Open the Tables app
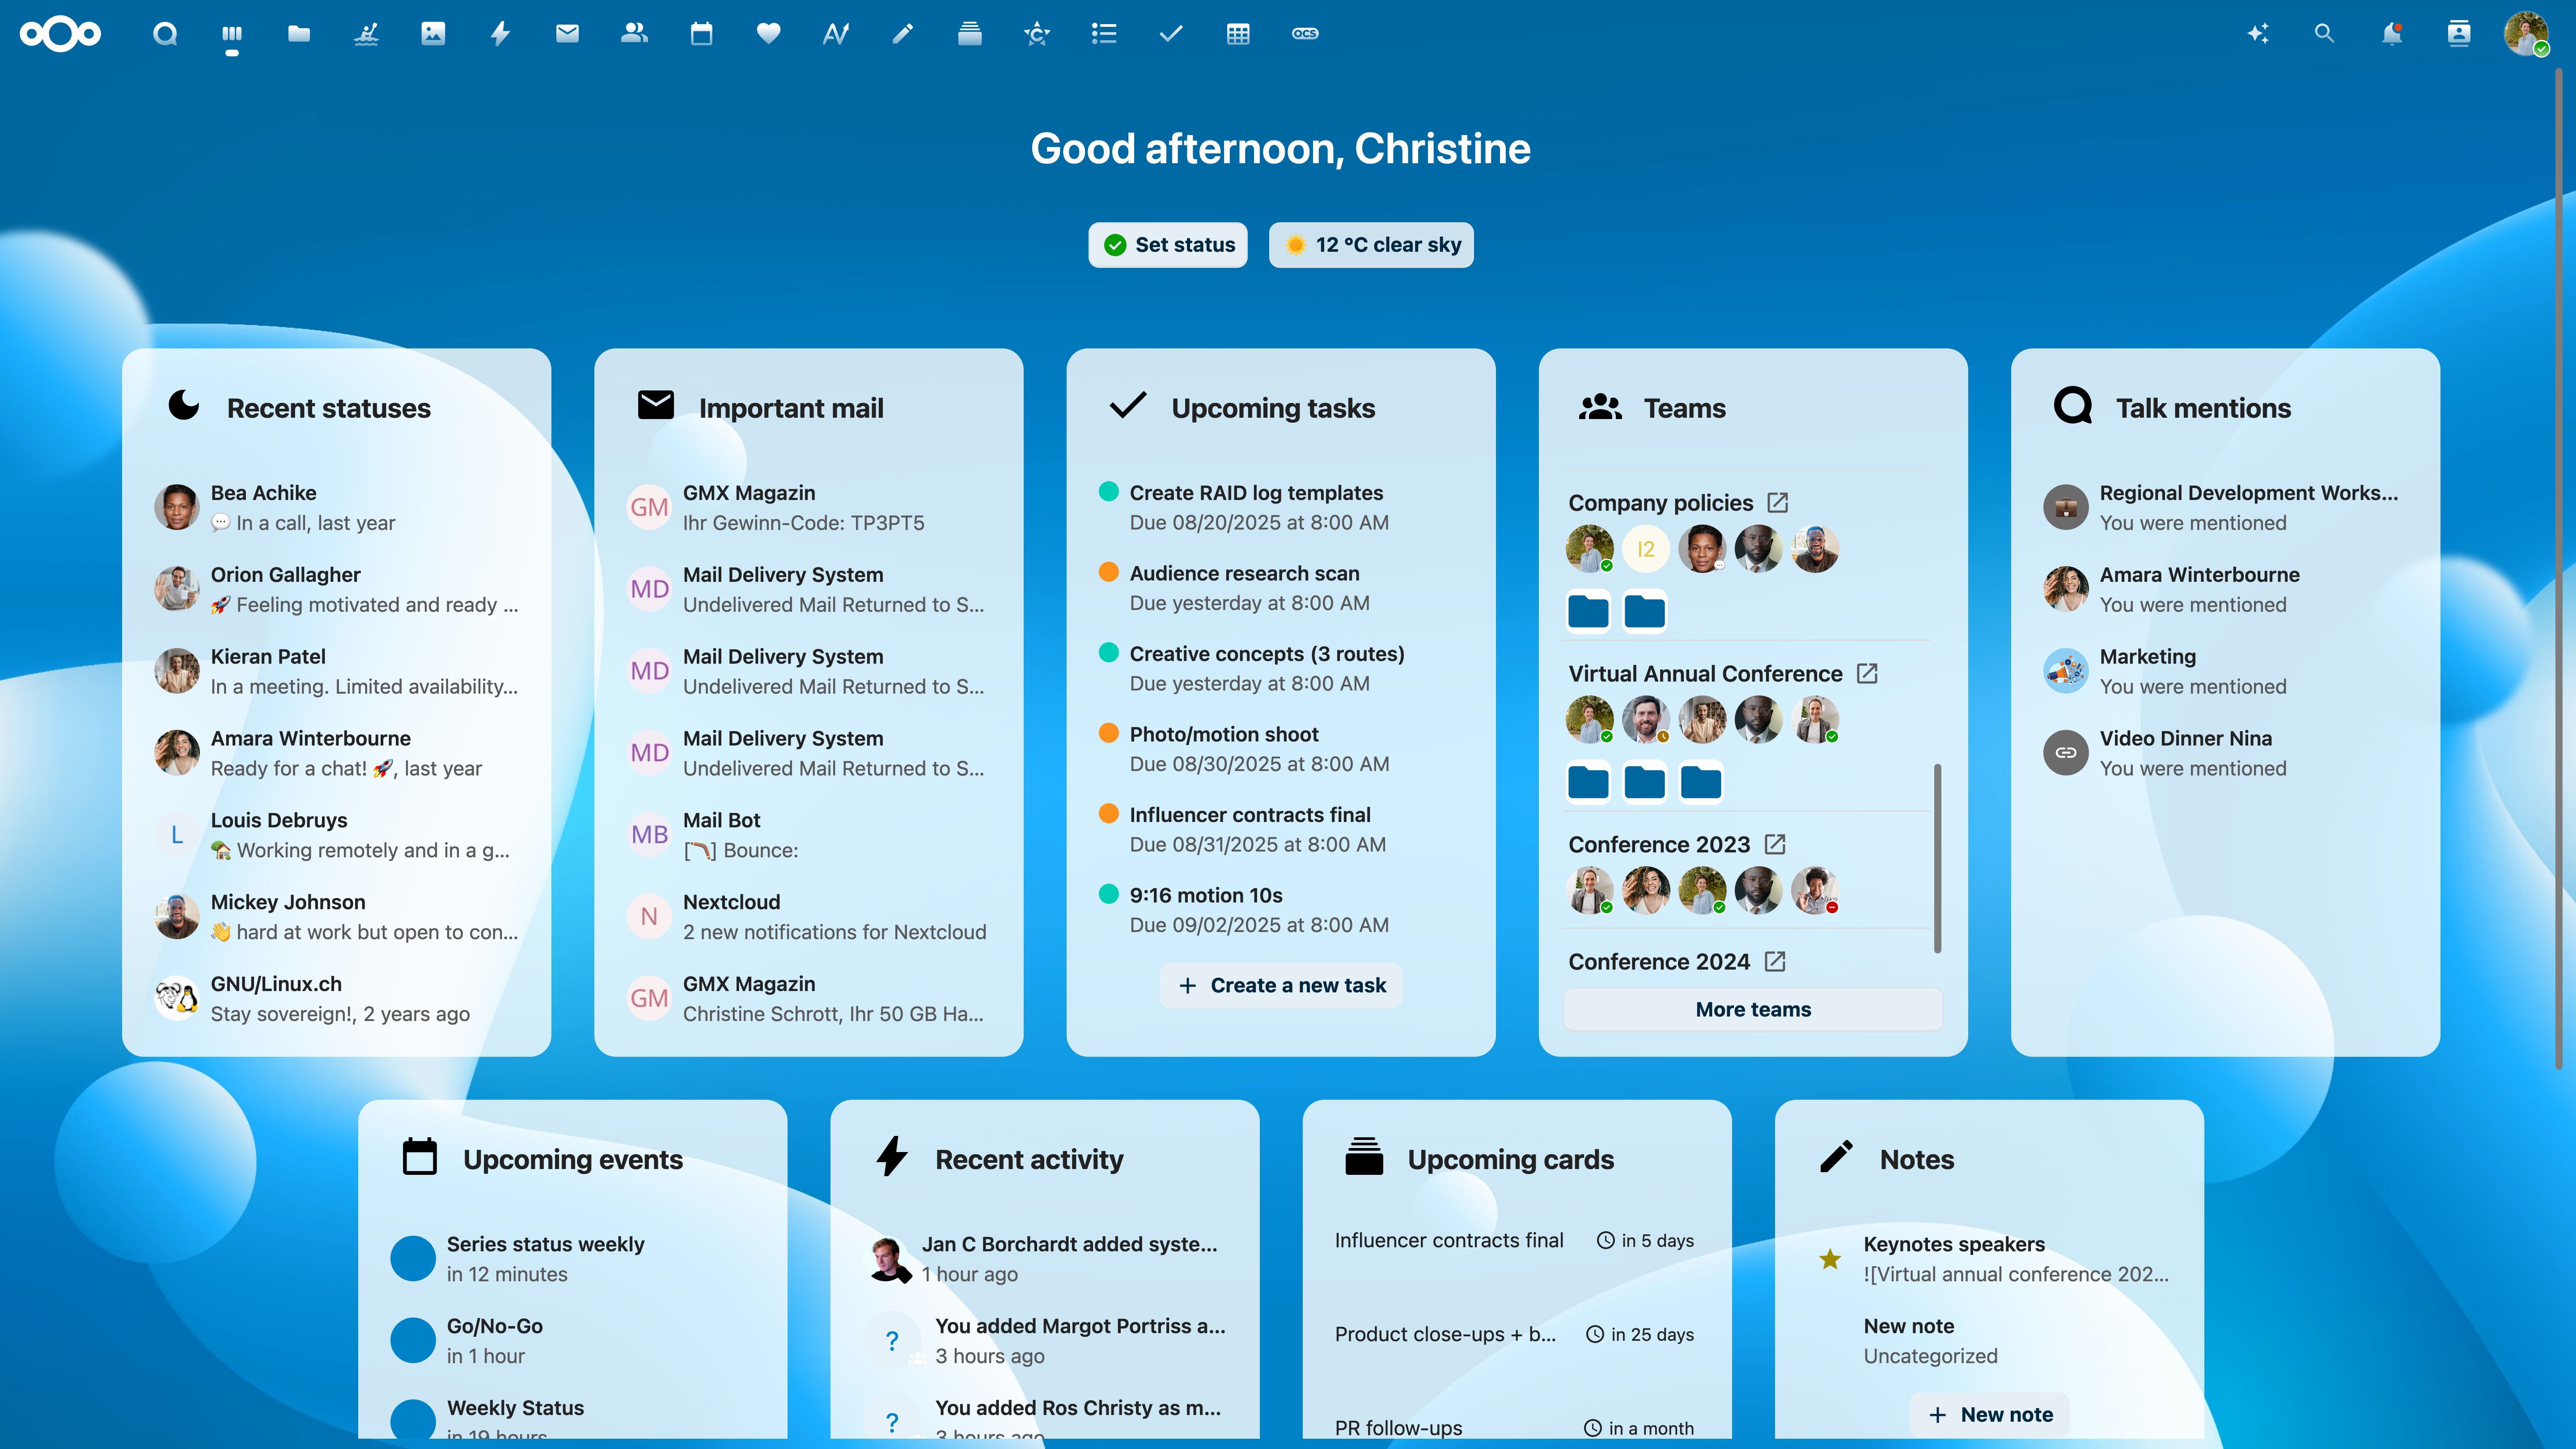 click(1239, 33)
